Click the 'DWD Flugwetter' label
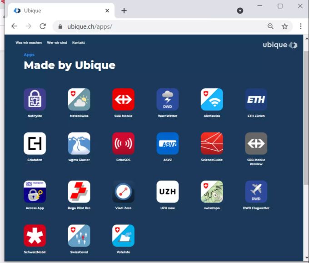Viewport: 309px width, 263px height. pyautogui.click(x=256, y=208)
